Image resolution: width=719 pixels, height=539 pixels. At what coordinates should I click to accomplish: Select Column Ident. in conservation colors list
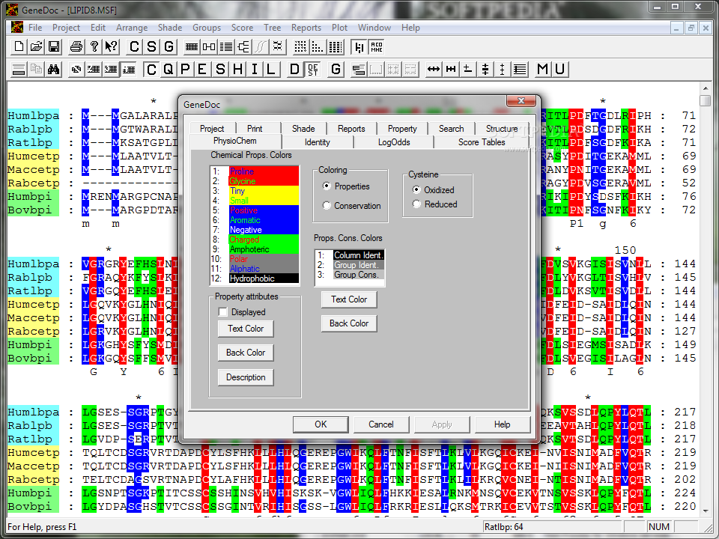350,255
